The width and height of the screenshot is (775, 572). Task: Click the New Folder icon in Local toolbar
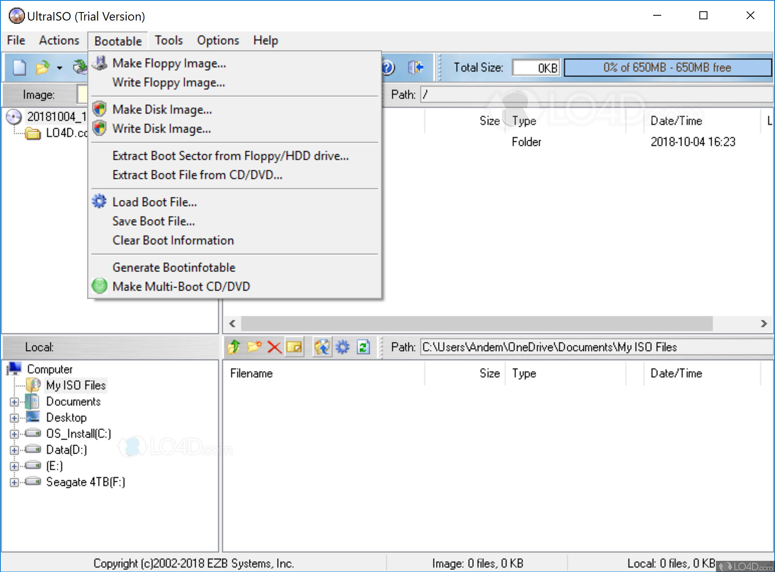[254, 347]
